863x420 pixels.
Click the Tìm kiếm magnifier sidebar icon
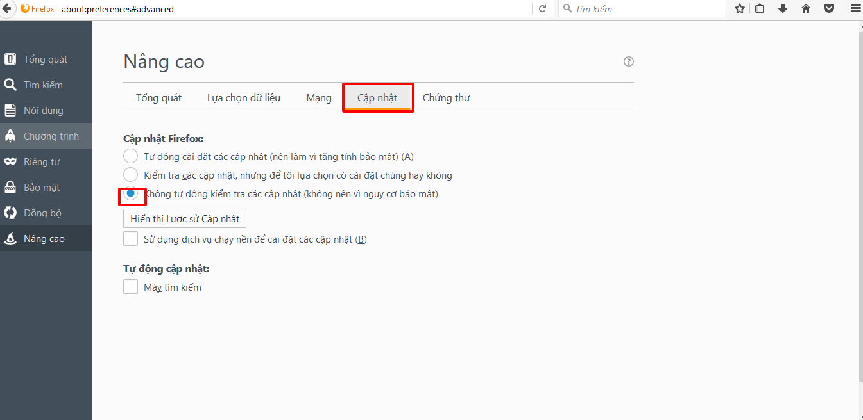pyautogui.click(x=10, y=85)
